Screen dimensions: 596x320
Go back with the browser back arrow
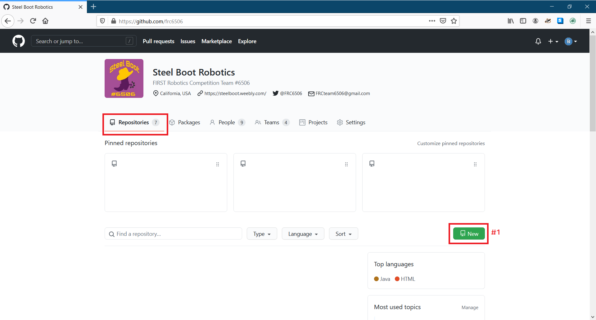pyautogui.click(x=8, y=21)
